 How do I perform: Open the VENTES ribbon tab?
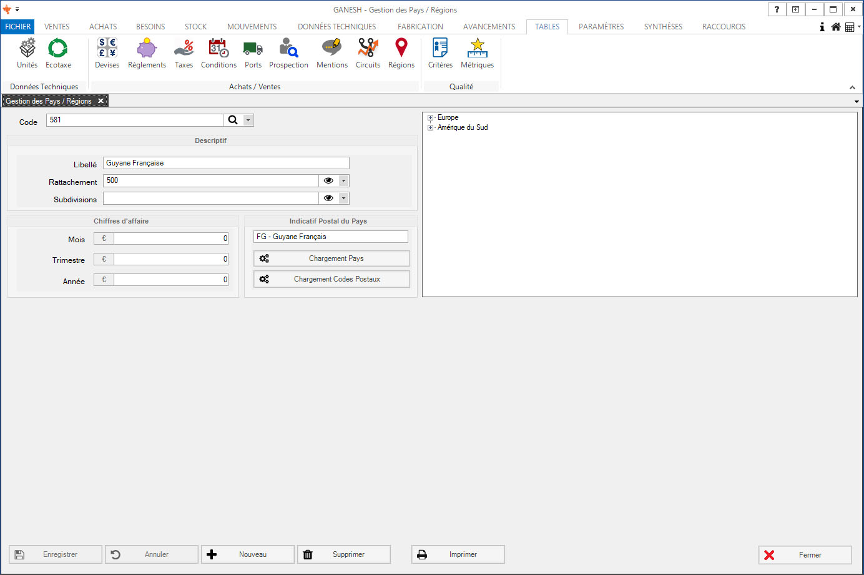coord(57,27)
